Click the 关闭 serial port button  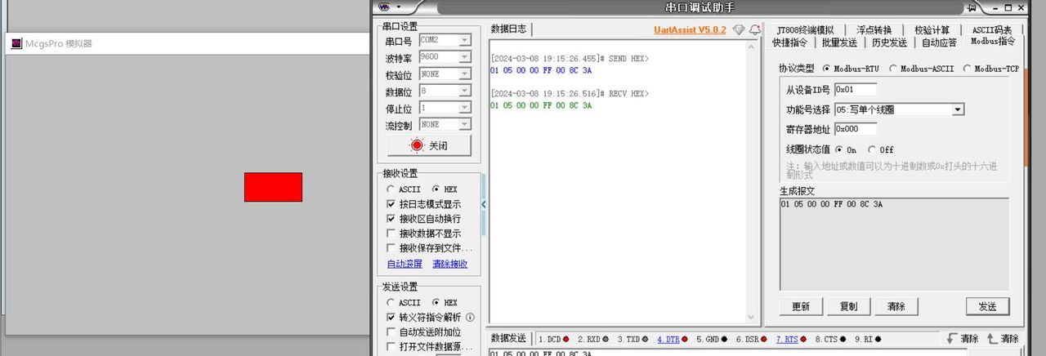429,145
